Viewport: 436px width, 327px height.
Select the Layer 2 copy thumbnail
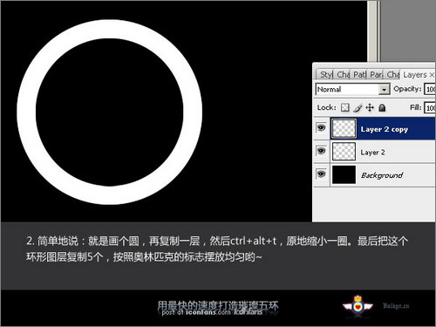[x=344, y=128]
